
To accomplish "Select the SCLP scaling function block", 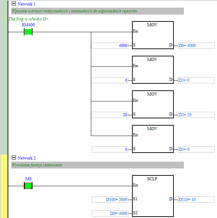I will tap(152, 196).
